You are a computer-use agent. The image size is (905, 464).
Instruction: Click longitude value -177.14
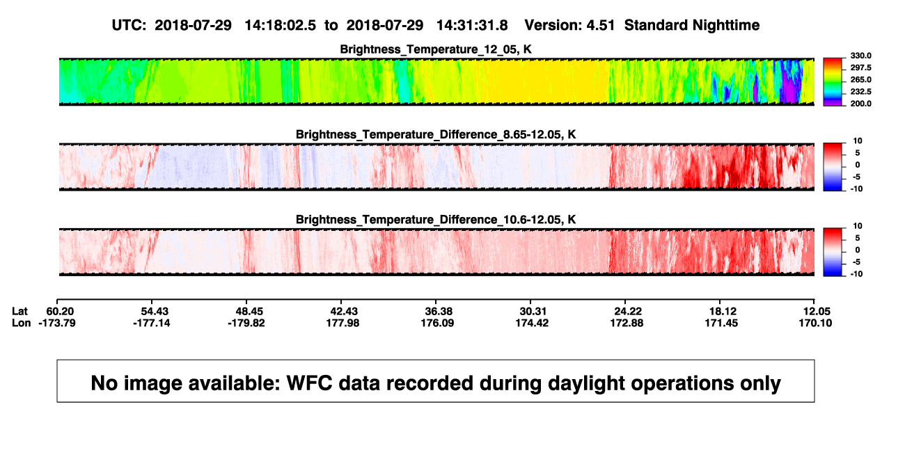coord(153,323)
